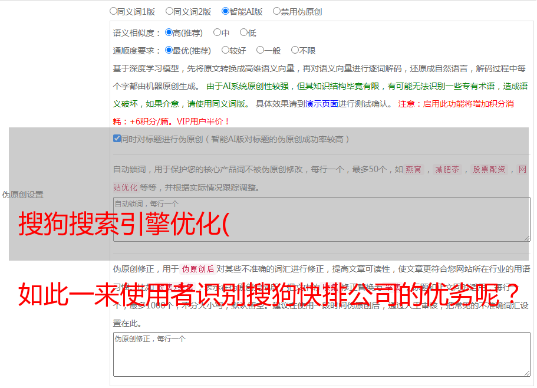Set 语义相似度 to 低
Viewport: 537px width, 388px height.
coord(243,32)
